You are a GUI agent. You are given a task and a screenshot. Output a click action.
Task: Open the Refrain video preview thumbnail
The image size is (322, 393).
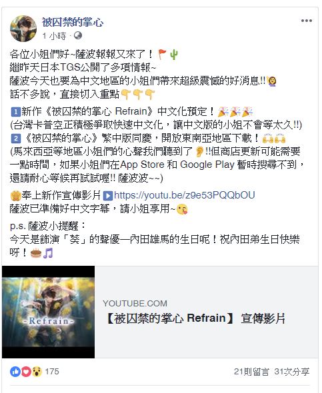(49, 312)
